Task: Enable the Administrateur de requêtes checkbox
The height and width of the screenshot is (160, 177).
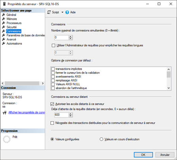Action: pos(53,46)
